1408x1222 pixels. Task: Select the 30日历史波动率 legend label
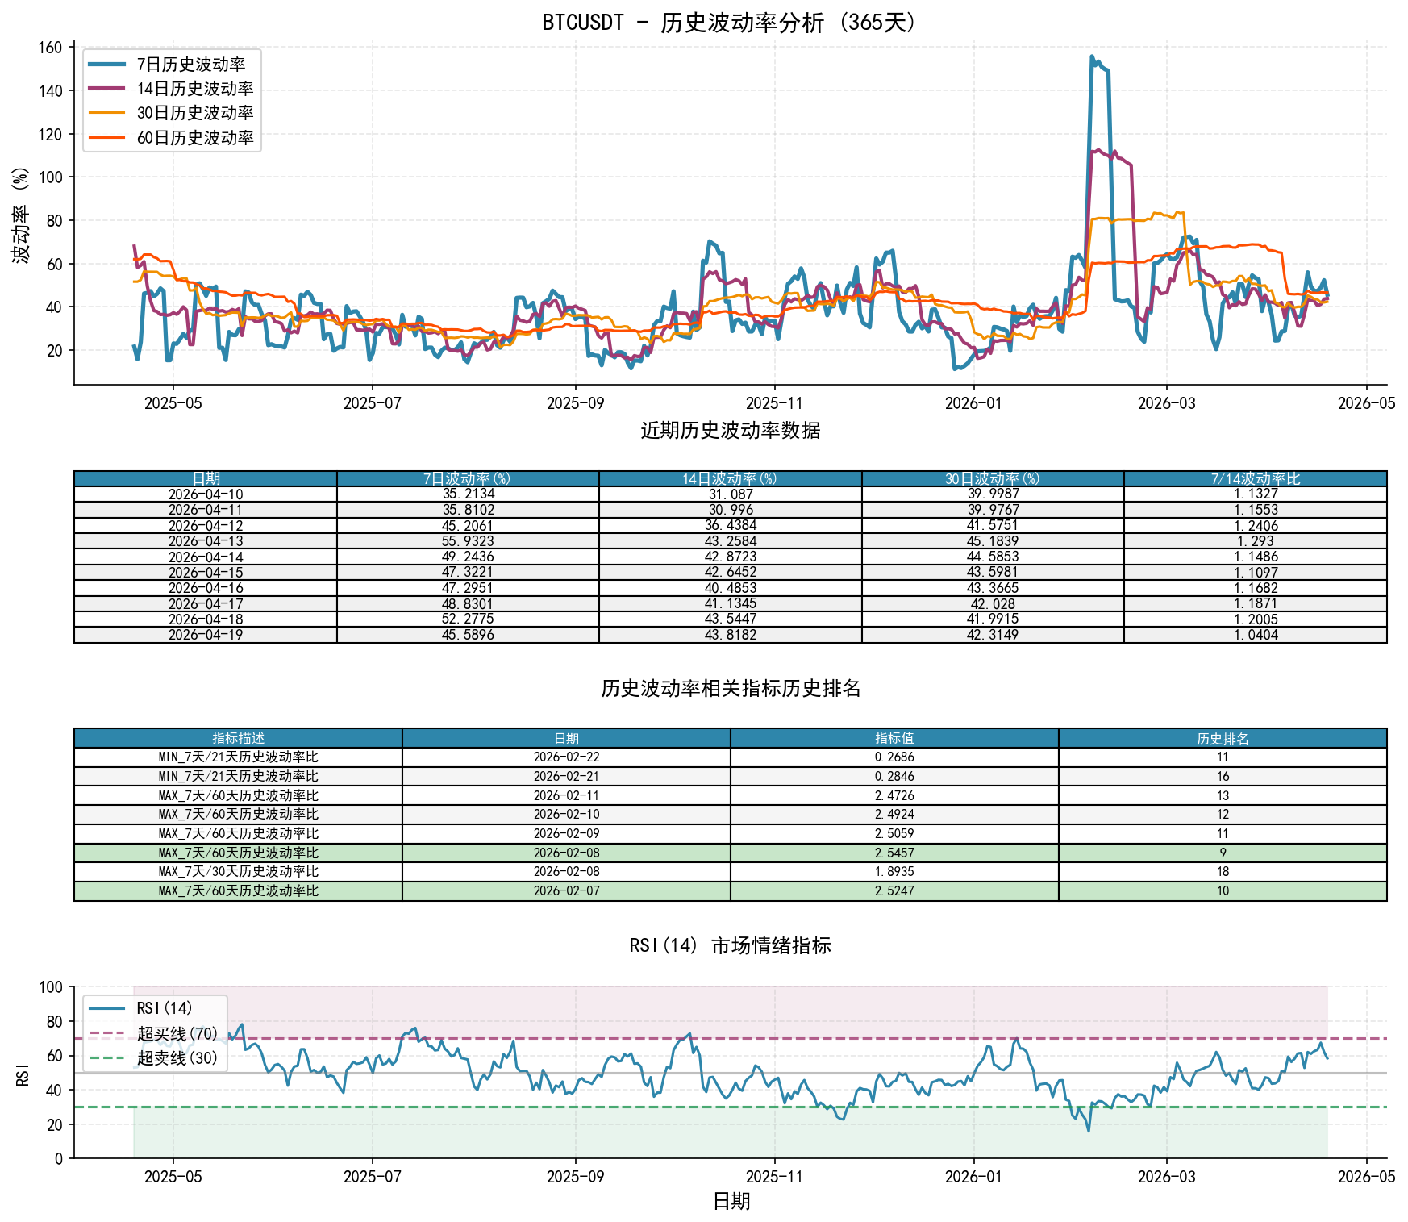point(195,113)
